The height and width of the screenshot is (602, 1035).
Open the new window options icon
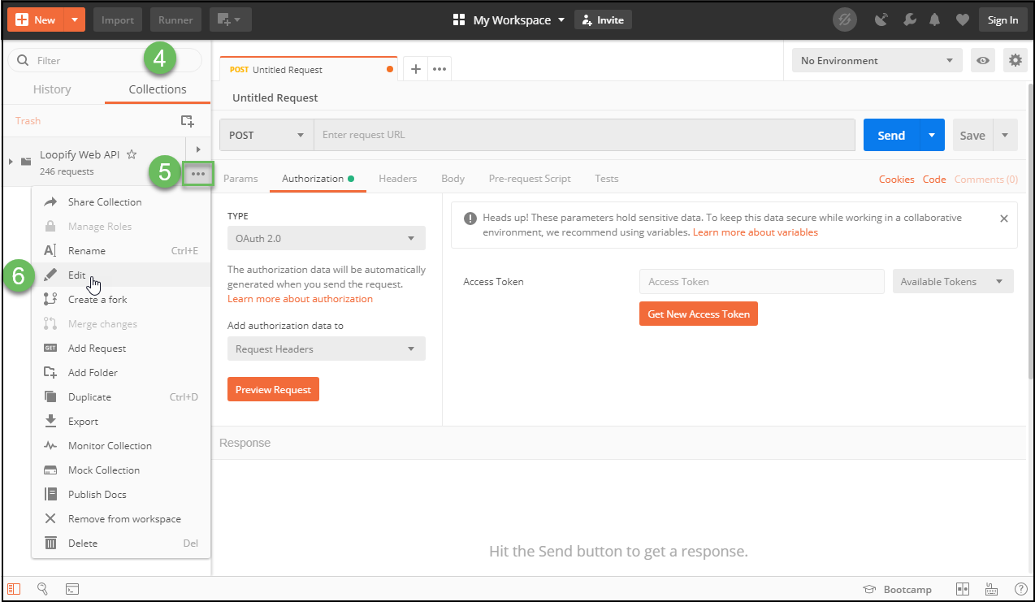click(230, 19)
